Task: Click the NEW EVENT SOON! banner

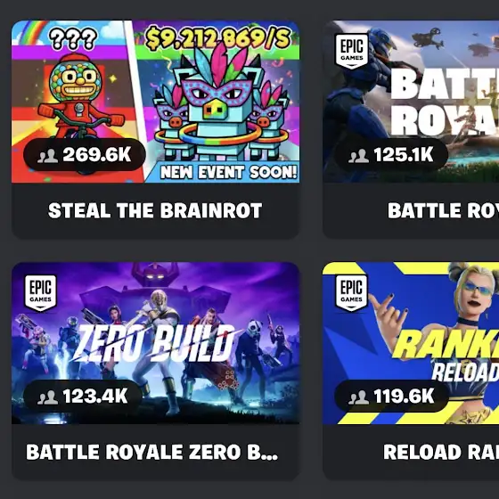Action: click(228, 172)
